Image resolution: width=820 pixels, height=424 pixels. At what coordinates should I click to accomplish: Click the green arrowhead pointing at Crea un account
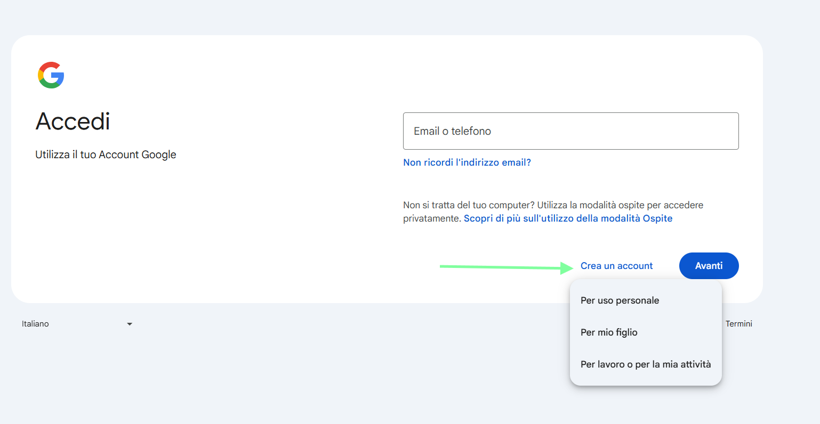[x=567, y=267]
